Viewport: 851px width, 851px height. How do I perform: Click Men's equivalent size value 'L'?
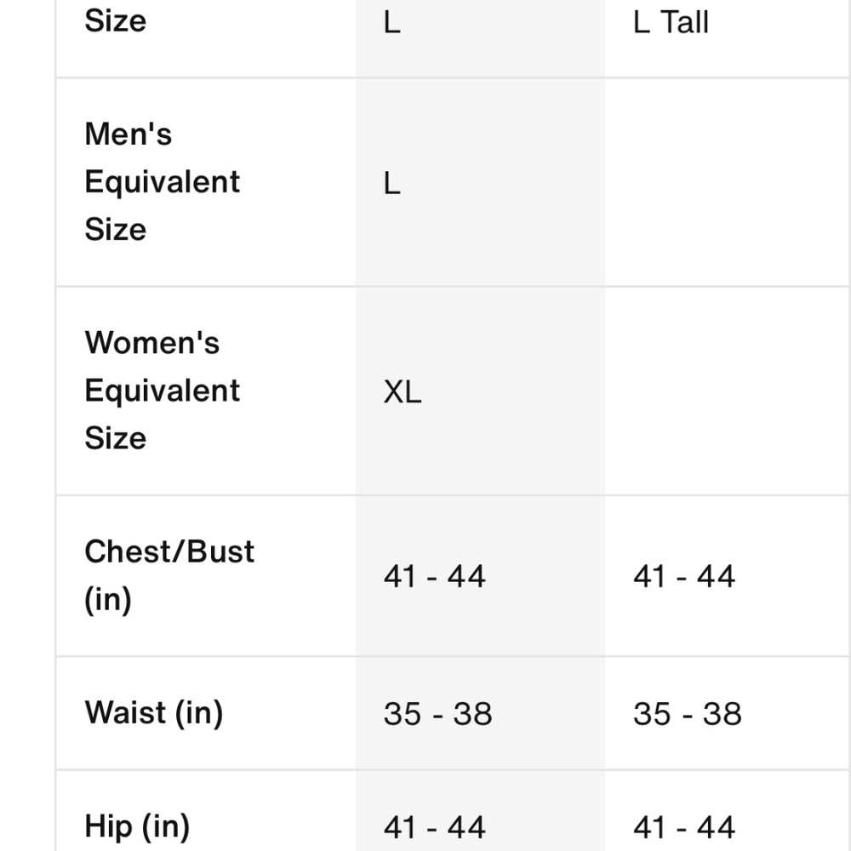pyautogui.click(x=391, y=183)
